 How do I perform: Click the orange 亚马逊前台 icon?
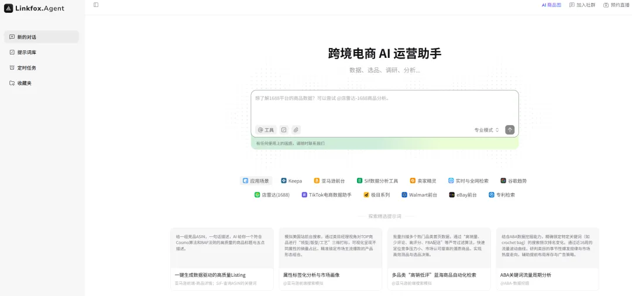pyautogui.click(x=317, y=181)
